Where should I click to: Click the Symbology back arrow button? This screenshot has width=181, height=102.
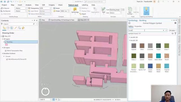(130, 23)
